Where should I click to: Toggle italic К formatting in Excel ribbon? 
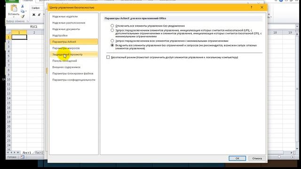(x=39, y=15)
